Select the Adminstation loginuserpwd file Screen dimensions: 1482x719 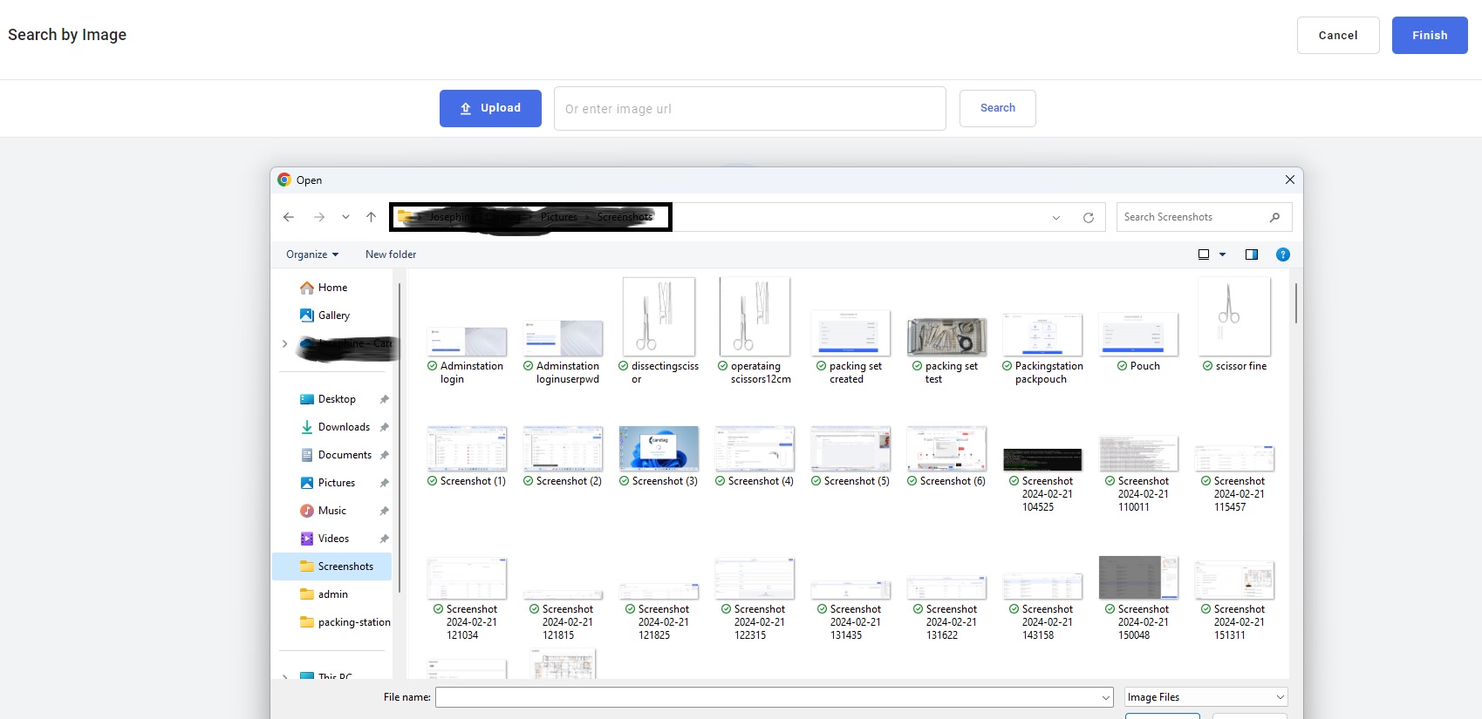(563, 352)
